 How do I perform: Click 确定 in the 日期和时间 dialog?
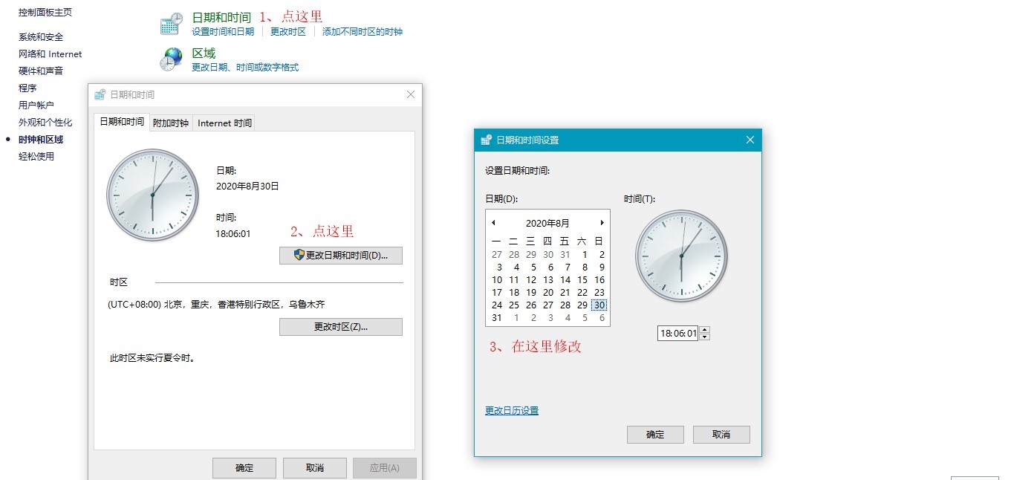(x=244, y=468)
